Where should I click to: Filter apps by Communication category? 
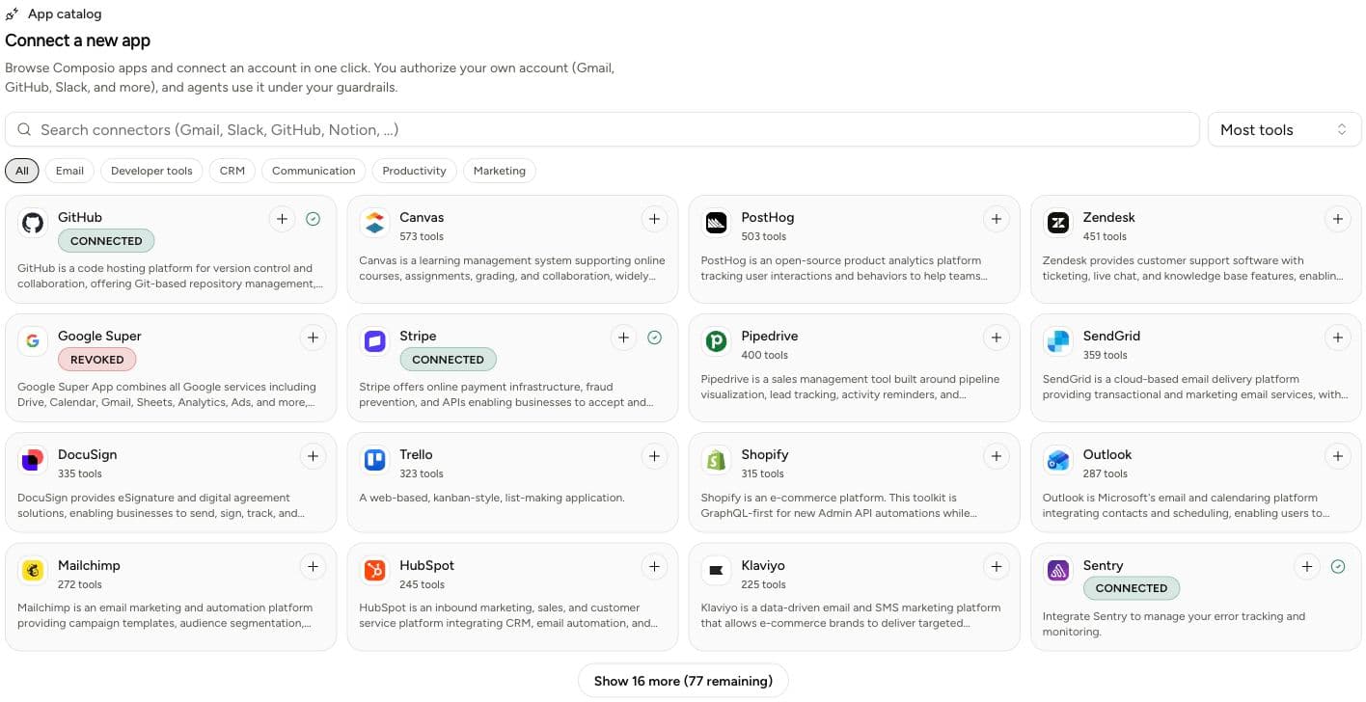(x=314, y=171)
